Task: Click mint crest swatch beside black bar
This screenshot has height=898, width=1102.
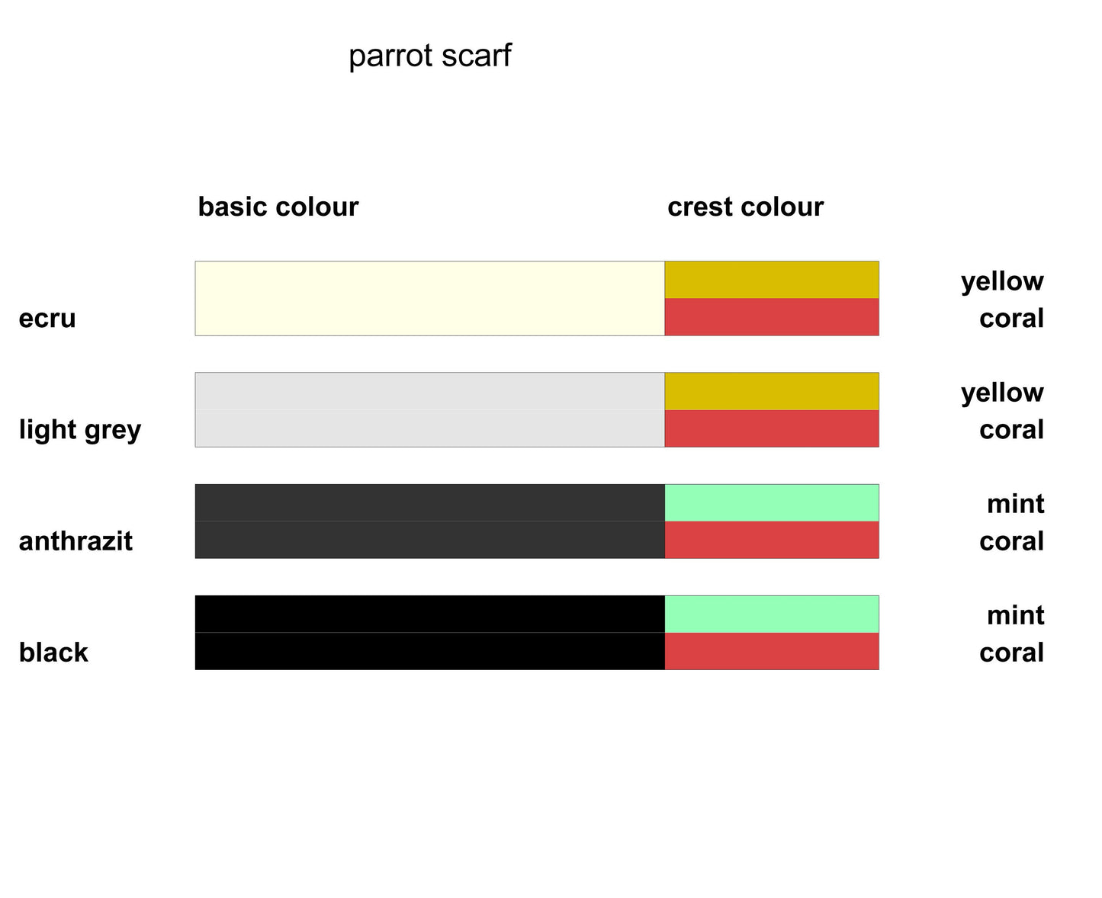Action: point(771,614)
